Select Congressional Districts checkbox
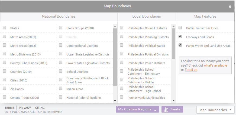 [61, 45]
